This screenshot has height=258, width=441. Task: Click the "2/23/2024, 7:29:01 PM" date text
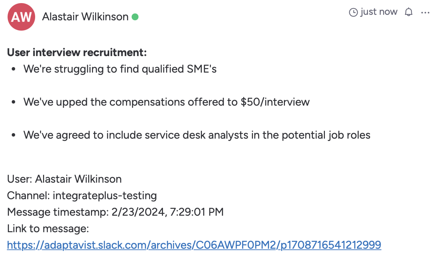[167, 212]
